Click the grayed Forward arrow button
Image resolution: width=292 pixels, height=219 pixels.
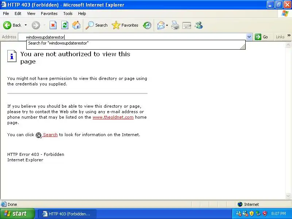pyautogui.click(x=36, y=25)
